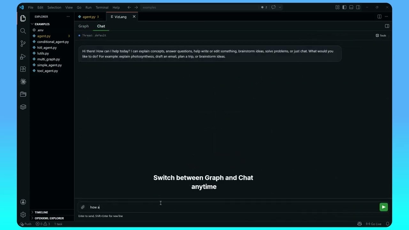Open Source Control from the activity bar
The width and height of the screenshot is (409, 230).
coord(23,43)
